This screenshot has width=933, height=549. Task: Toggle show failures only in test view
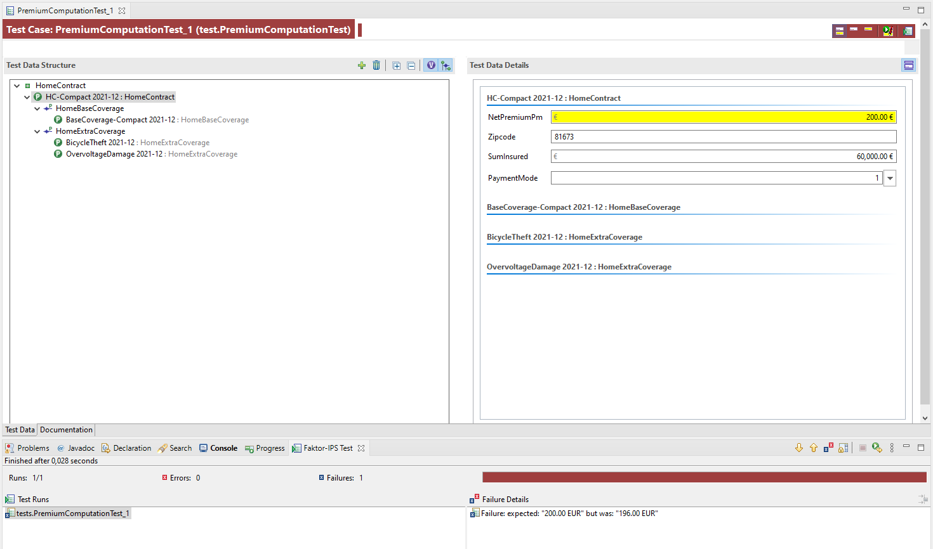(x=828, y=448)
